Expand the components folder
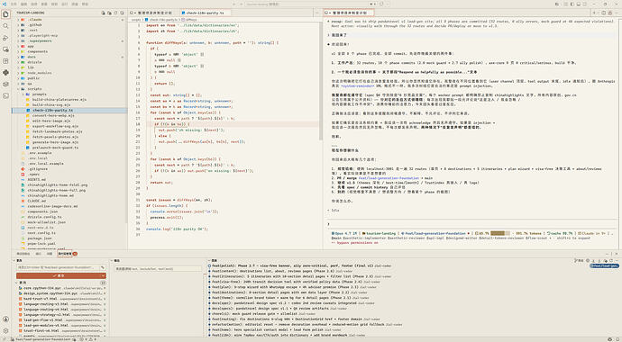The width and height of the screenshot is (622, 342). (x=18, y=51)
